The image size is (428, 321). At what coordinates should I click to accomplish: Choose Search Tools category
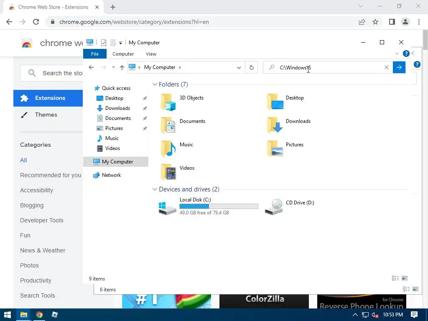click(x=37, y=296)
